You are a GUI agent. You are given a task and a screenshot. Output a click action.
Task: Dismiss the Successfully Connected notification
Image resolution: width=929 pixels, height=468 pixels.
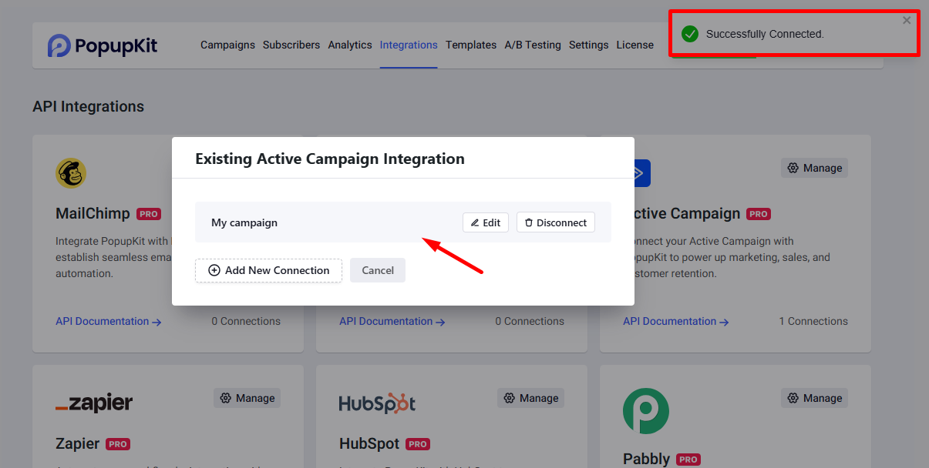point(907,21)
